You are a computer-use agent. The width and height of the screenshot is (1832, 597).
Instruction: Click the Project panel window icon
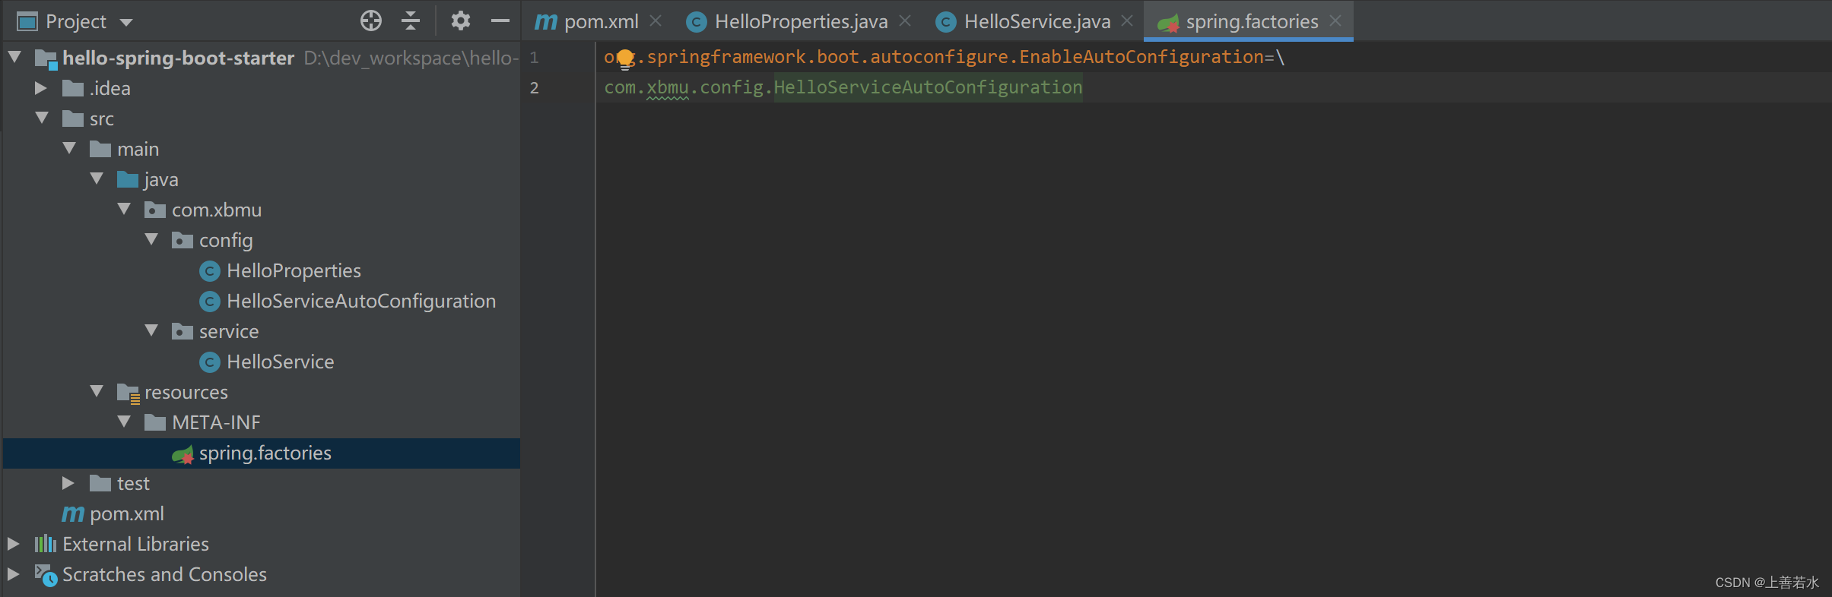click(27, 21)
